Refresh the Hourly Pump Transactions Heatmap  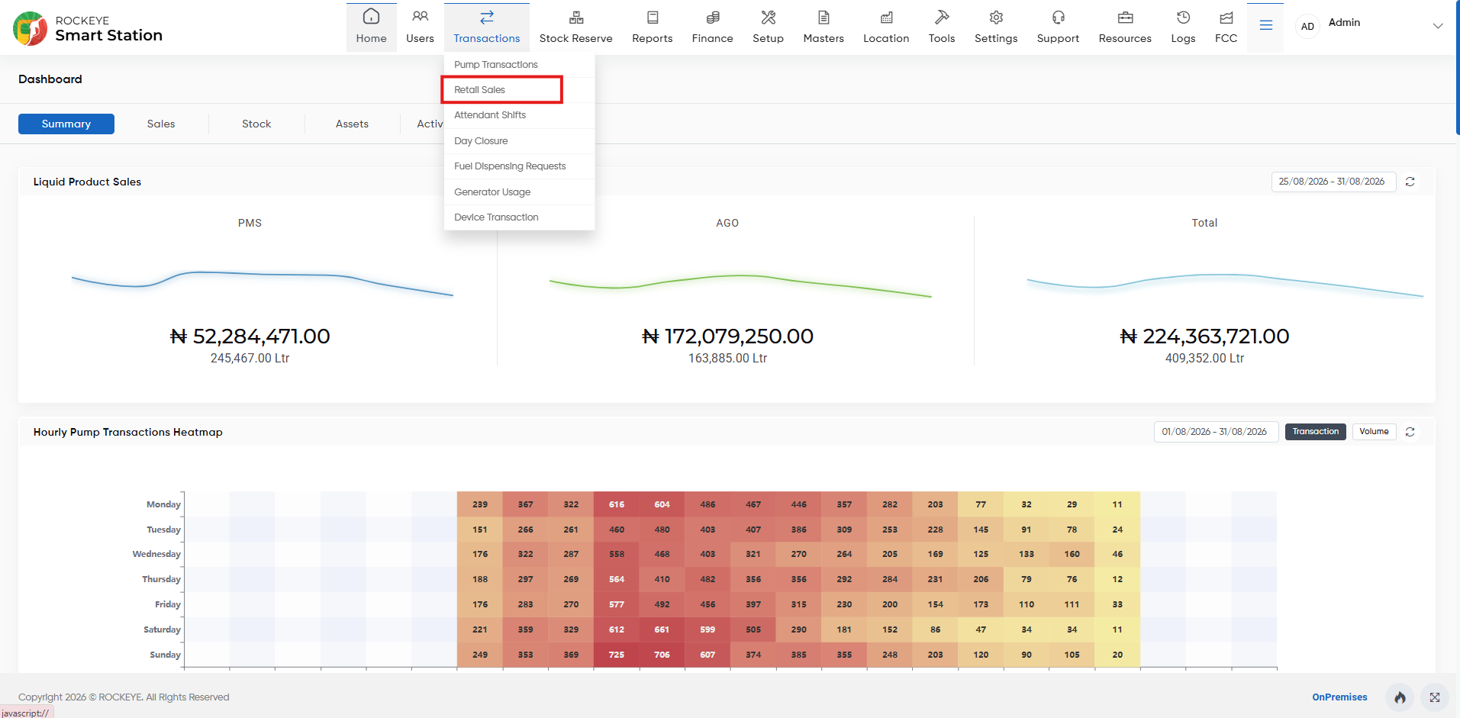[1410, 432]
